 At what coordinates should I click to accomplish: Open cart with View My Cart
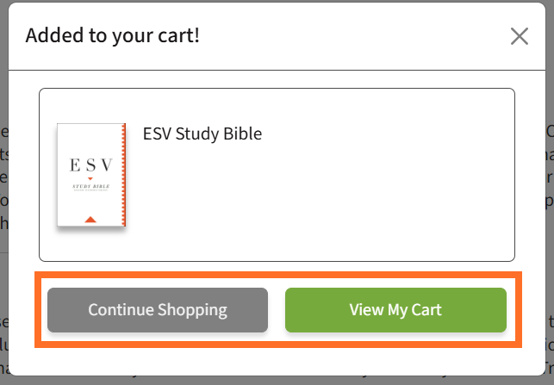(395, 310)
